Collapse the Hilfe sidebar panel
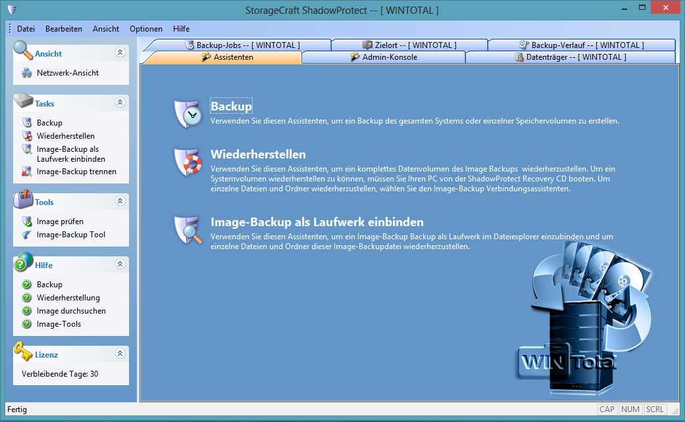The image size is (685, 422). point(120,264)
